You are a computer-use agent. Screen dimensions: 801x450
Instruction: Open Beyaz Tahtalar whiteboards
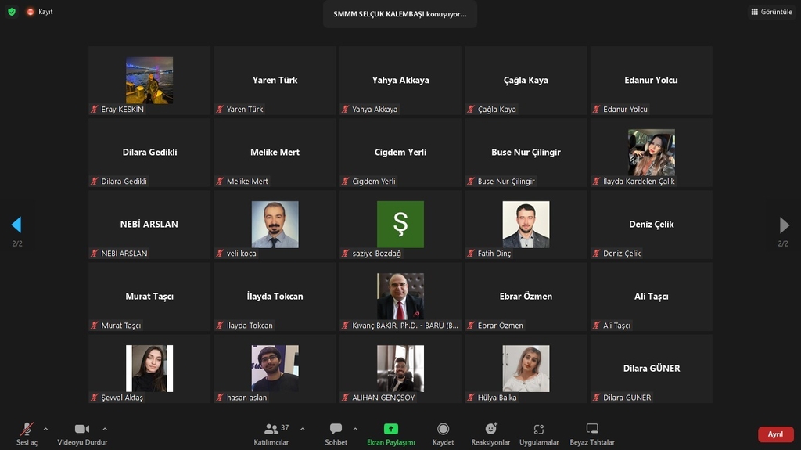[x=592, y=434]
